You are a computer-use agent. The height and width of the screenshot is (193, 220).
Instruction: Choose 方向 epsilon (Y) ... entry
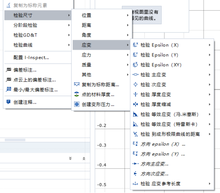point(172,154)
